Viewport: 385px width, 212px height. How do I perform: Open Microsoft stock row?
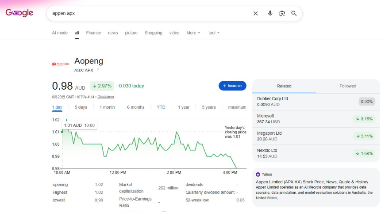point(316,119)
